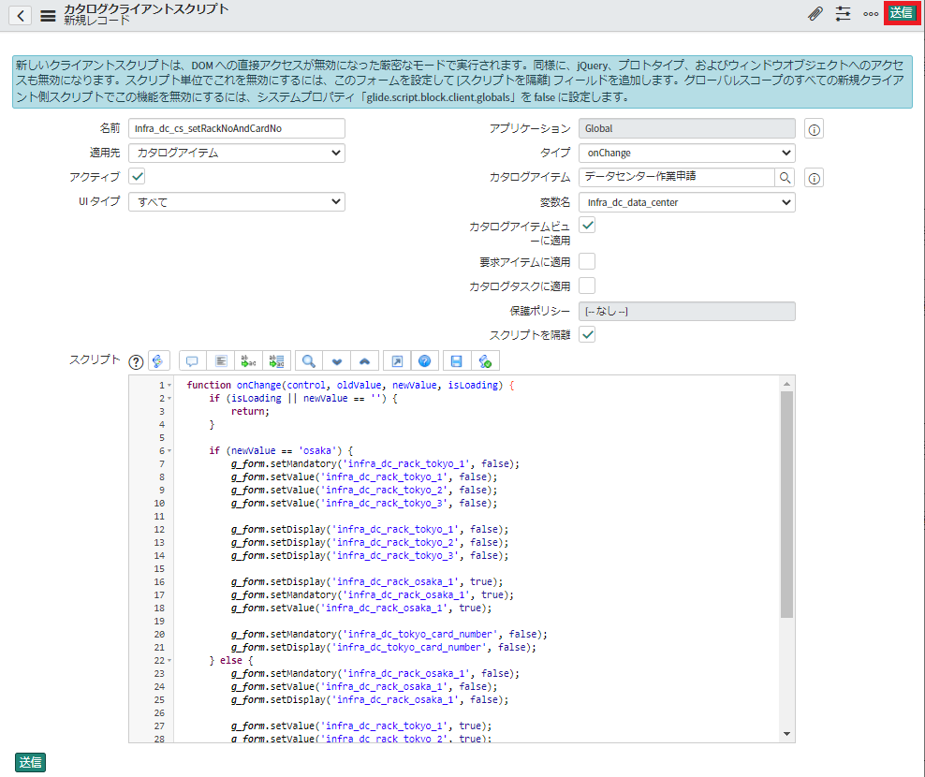
Task: Show info for the カタログアイテム reference
Action: pos(815,179)
